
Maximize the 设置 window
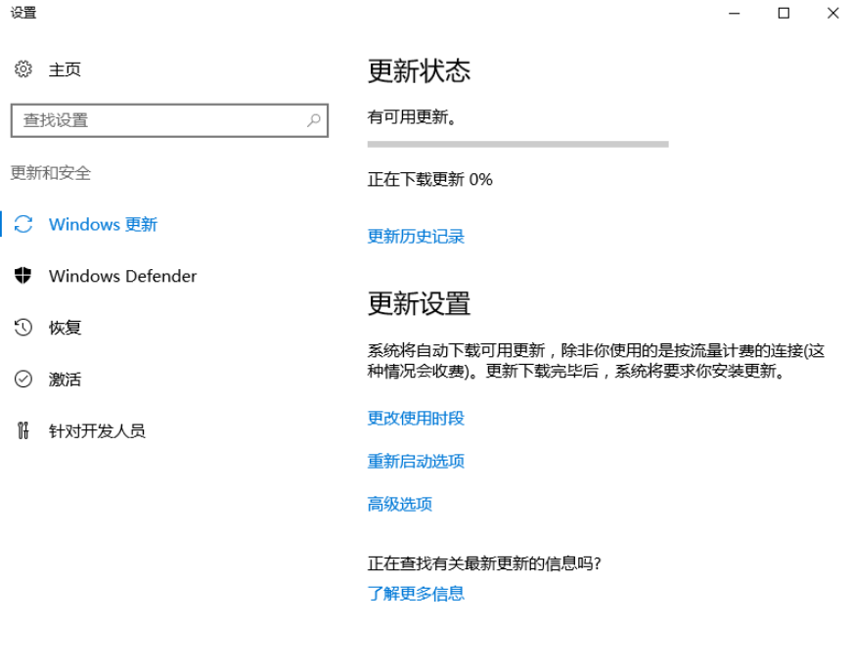click(x=784, y=13)
